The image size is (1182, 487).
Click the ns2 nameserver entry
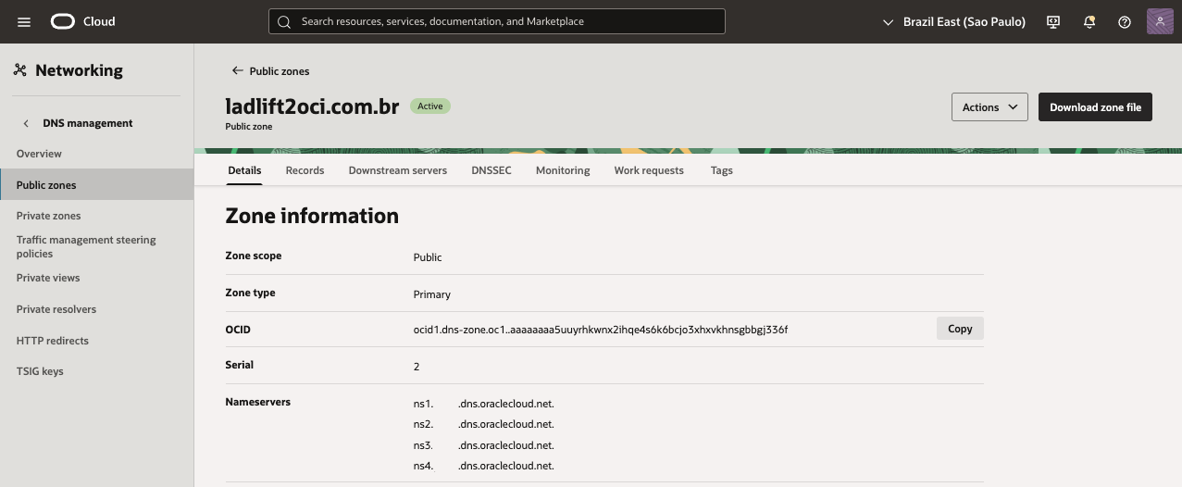tap(483, 424)
